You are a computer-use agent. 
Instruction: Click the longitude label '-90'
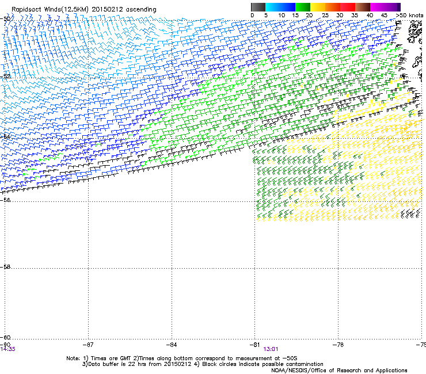click(x=5, y=345)
